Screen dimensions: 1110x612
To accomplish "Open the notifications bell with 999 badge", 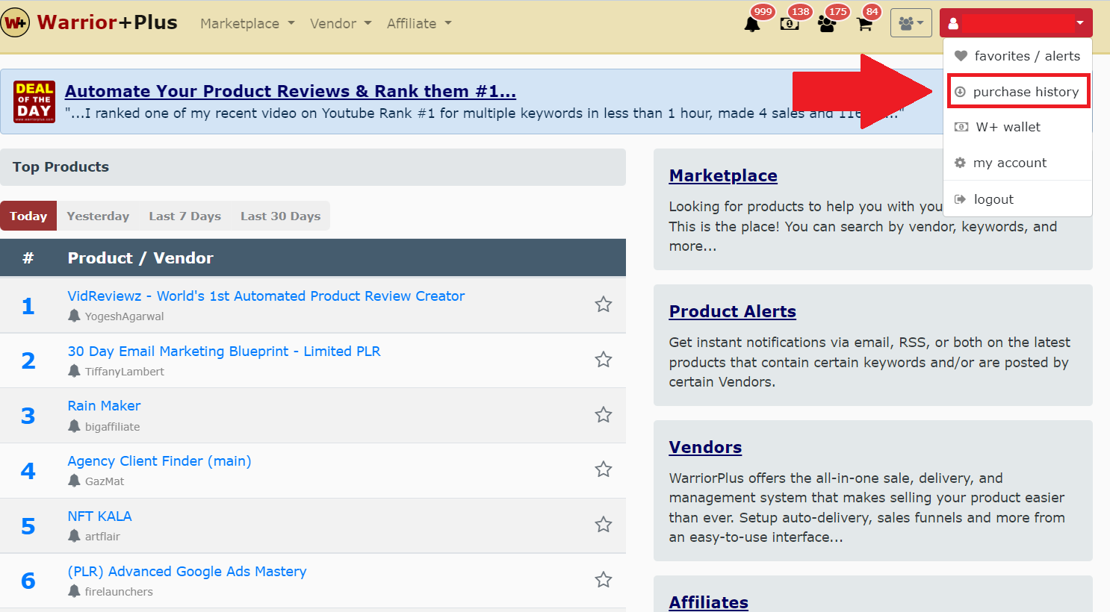I will click(752, 25).
